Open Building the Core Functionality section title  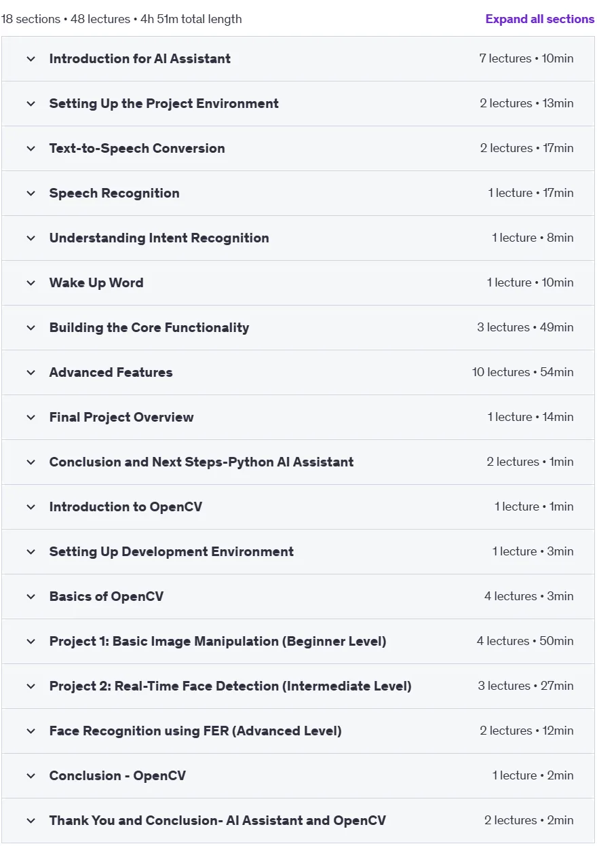click(149, 328)
